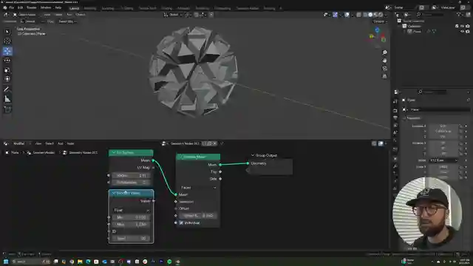Open the Object properties tab icon
This screenshot has width=473, height=266.
point(395,159)
